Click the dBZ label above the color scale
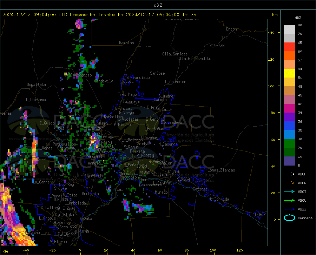This screenshot has width=316, height=255. (298, 18)
